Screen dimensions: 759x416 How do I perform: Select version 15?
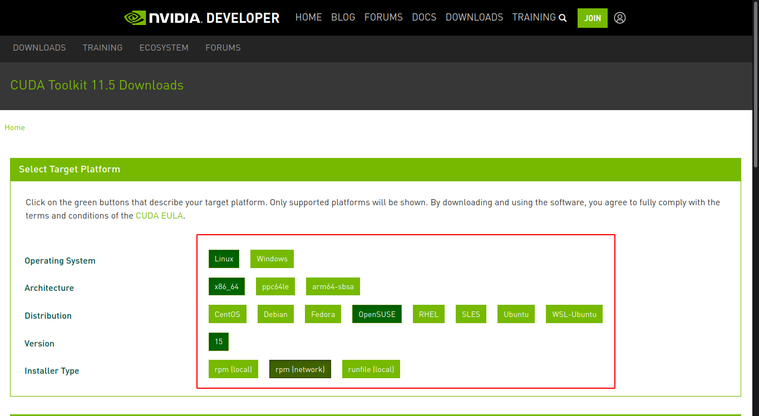pos(219,341)
